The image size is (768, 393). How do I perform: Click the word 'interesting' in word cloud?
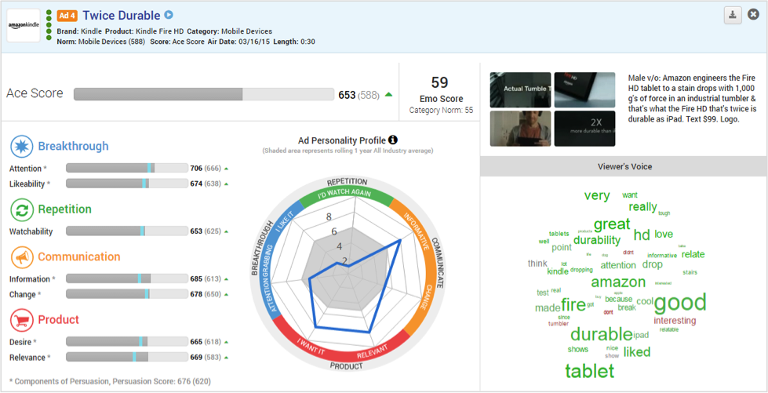point(675,321)
